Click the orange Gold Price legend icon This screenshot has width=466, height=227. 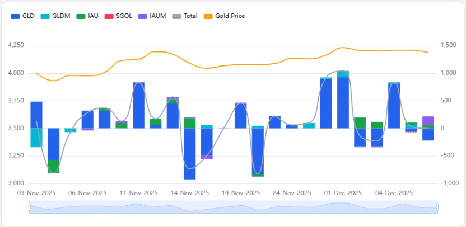(209, 16)
